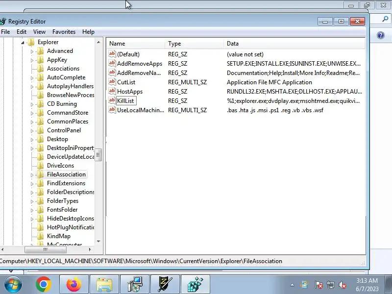Select the FontsFolder key
Screen dimensions: 392x294
pos(62,210)
